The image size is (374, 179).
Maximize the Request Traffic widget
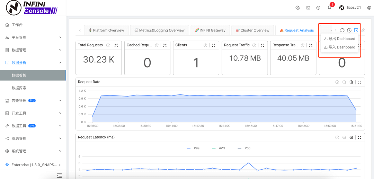point(262,45)
